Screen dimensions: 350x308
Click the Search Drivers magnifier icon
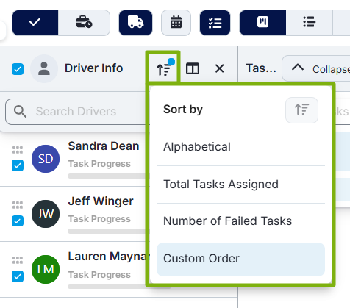coord(20,112)
